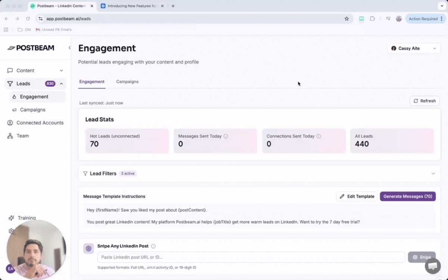This screenshot has width=448, height=280.
Task: Bookmark this page with star
Action: (x=346, y=19)
